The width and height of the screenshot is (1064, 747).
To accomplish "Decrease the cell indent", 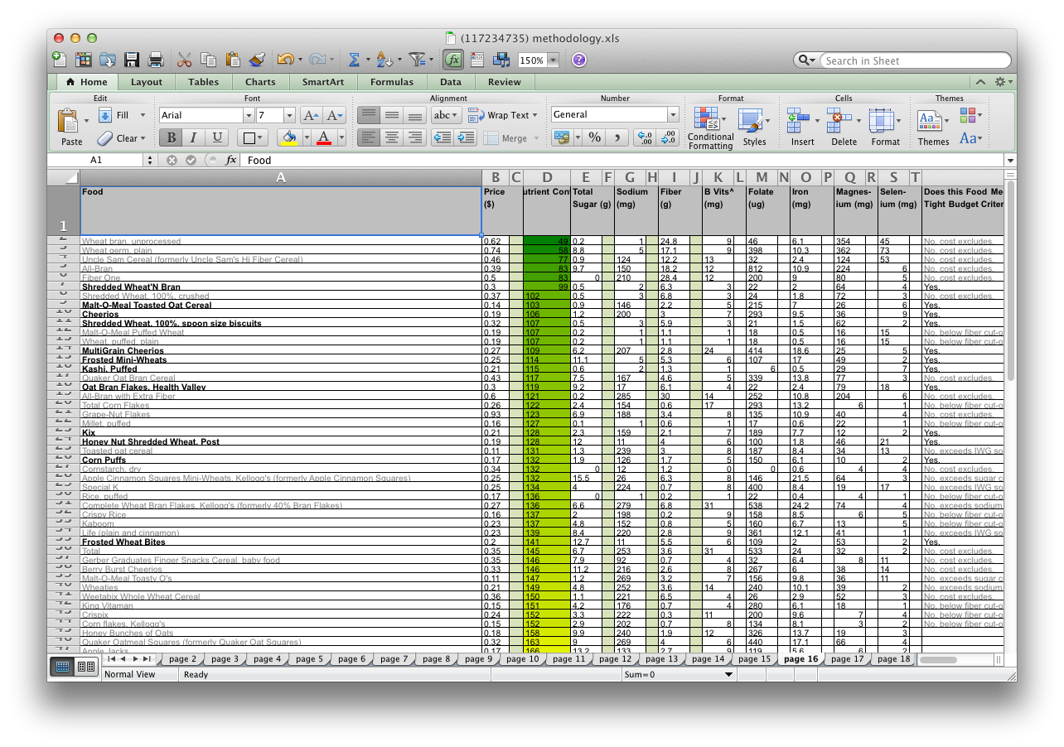I will click(x=443, y=137).
